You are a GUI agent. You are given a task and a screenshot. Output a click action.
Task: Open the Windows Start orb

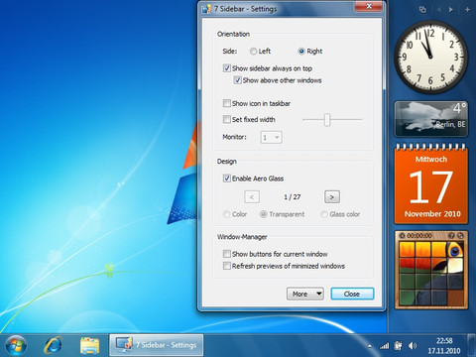tap(16, 346)
